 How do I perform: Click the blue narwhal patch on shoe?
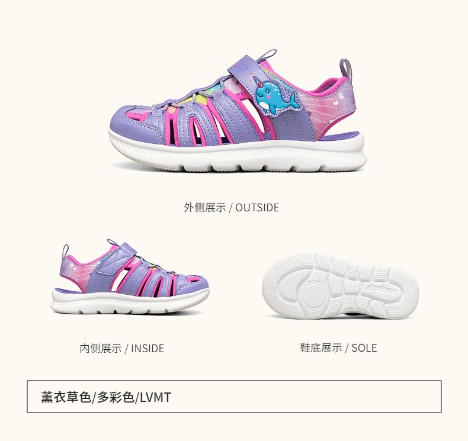click(275, 96)
